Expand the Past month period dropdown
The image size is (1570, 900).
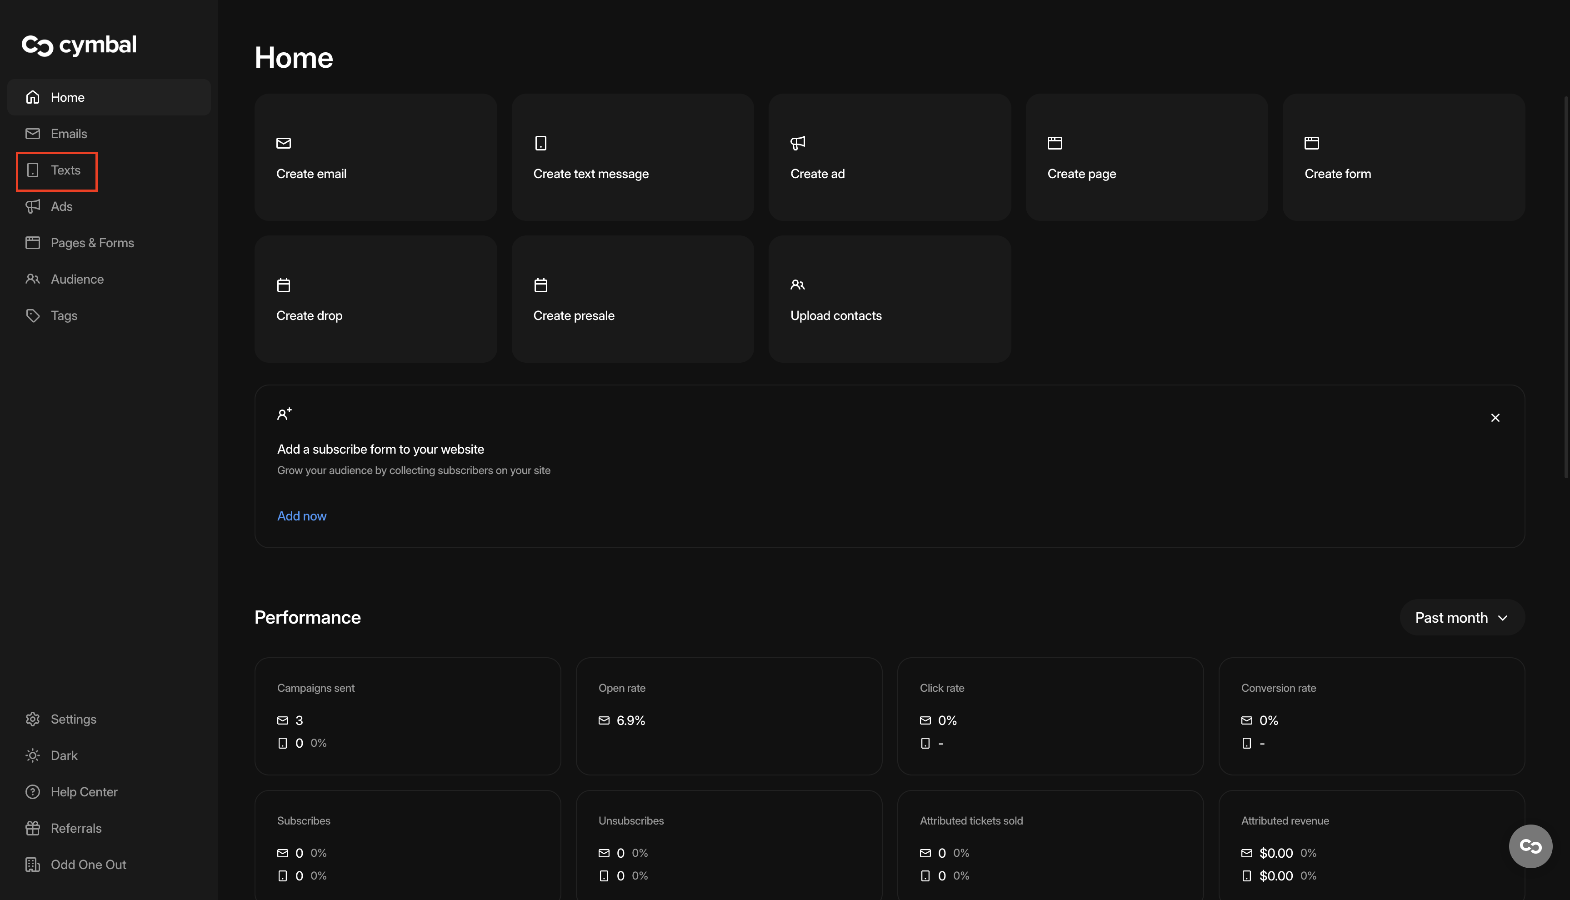click(x=1461, y=618)
